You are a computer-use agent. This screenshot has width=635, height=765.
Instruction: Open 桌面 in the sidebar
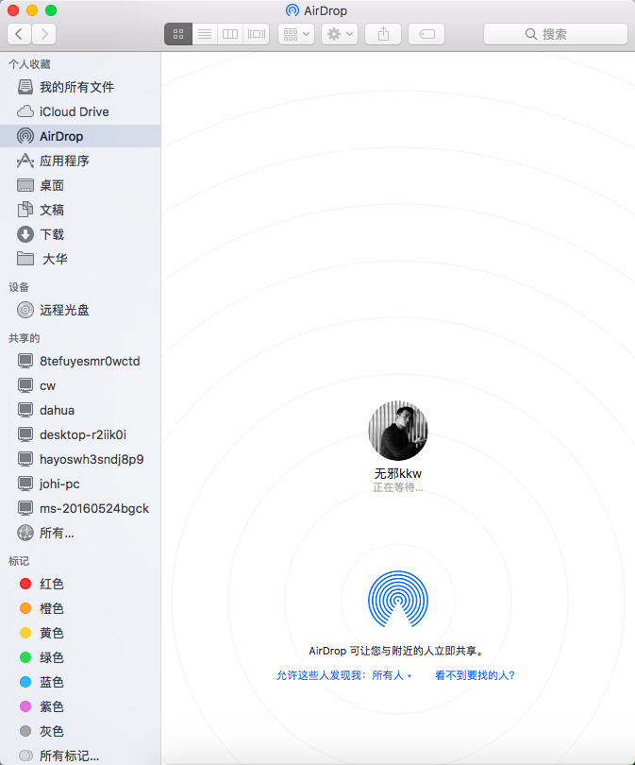pos(80,185)
